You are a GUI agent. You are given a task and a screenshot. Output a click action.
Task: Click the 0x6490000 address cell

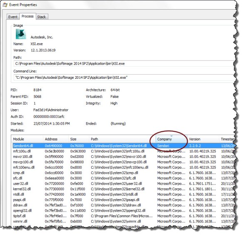[53, 146]
